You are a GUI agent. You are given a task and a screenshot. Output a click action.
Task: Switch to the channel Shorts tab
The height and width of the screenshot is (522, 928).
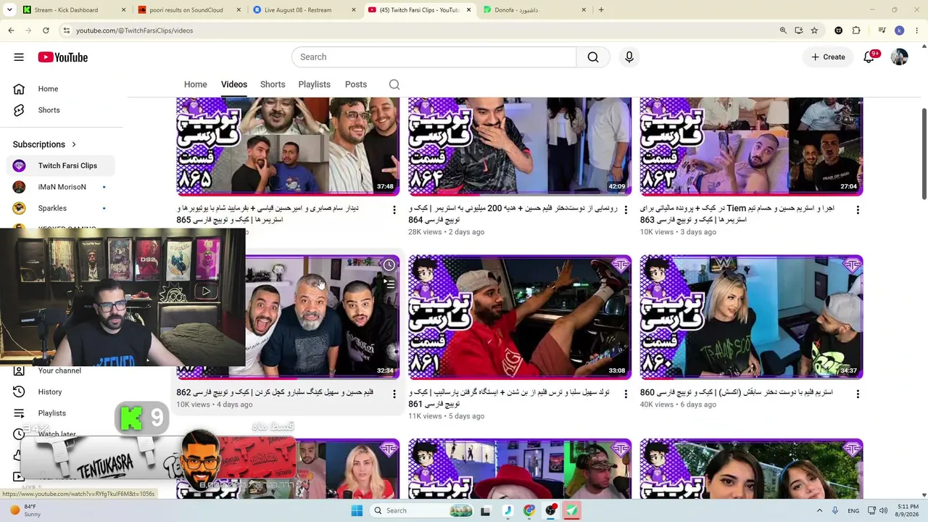(273, 85)
